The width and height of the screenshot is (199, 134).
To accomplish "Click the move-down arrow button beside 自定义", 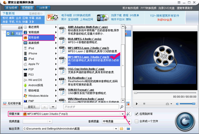I will (x=53, y=107).
